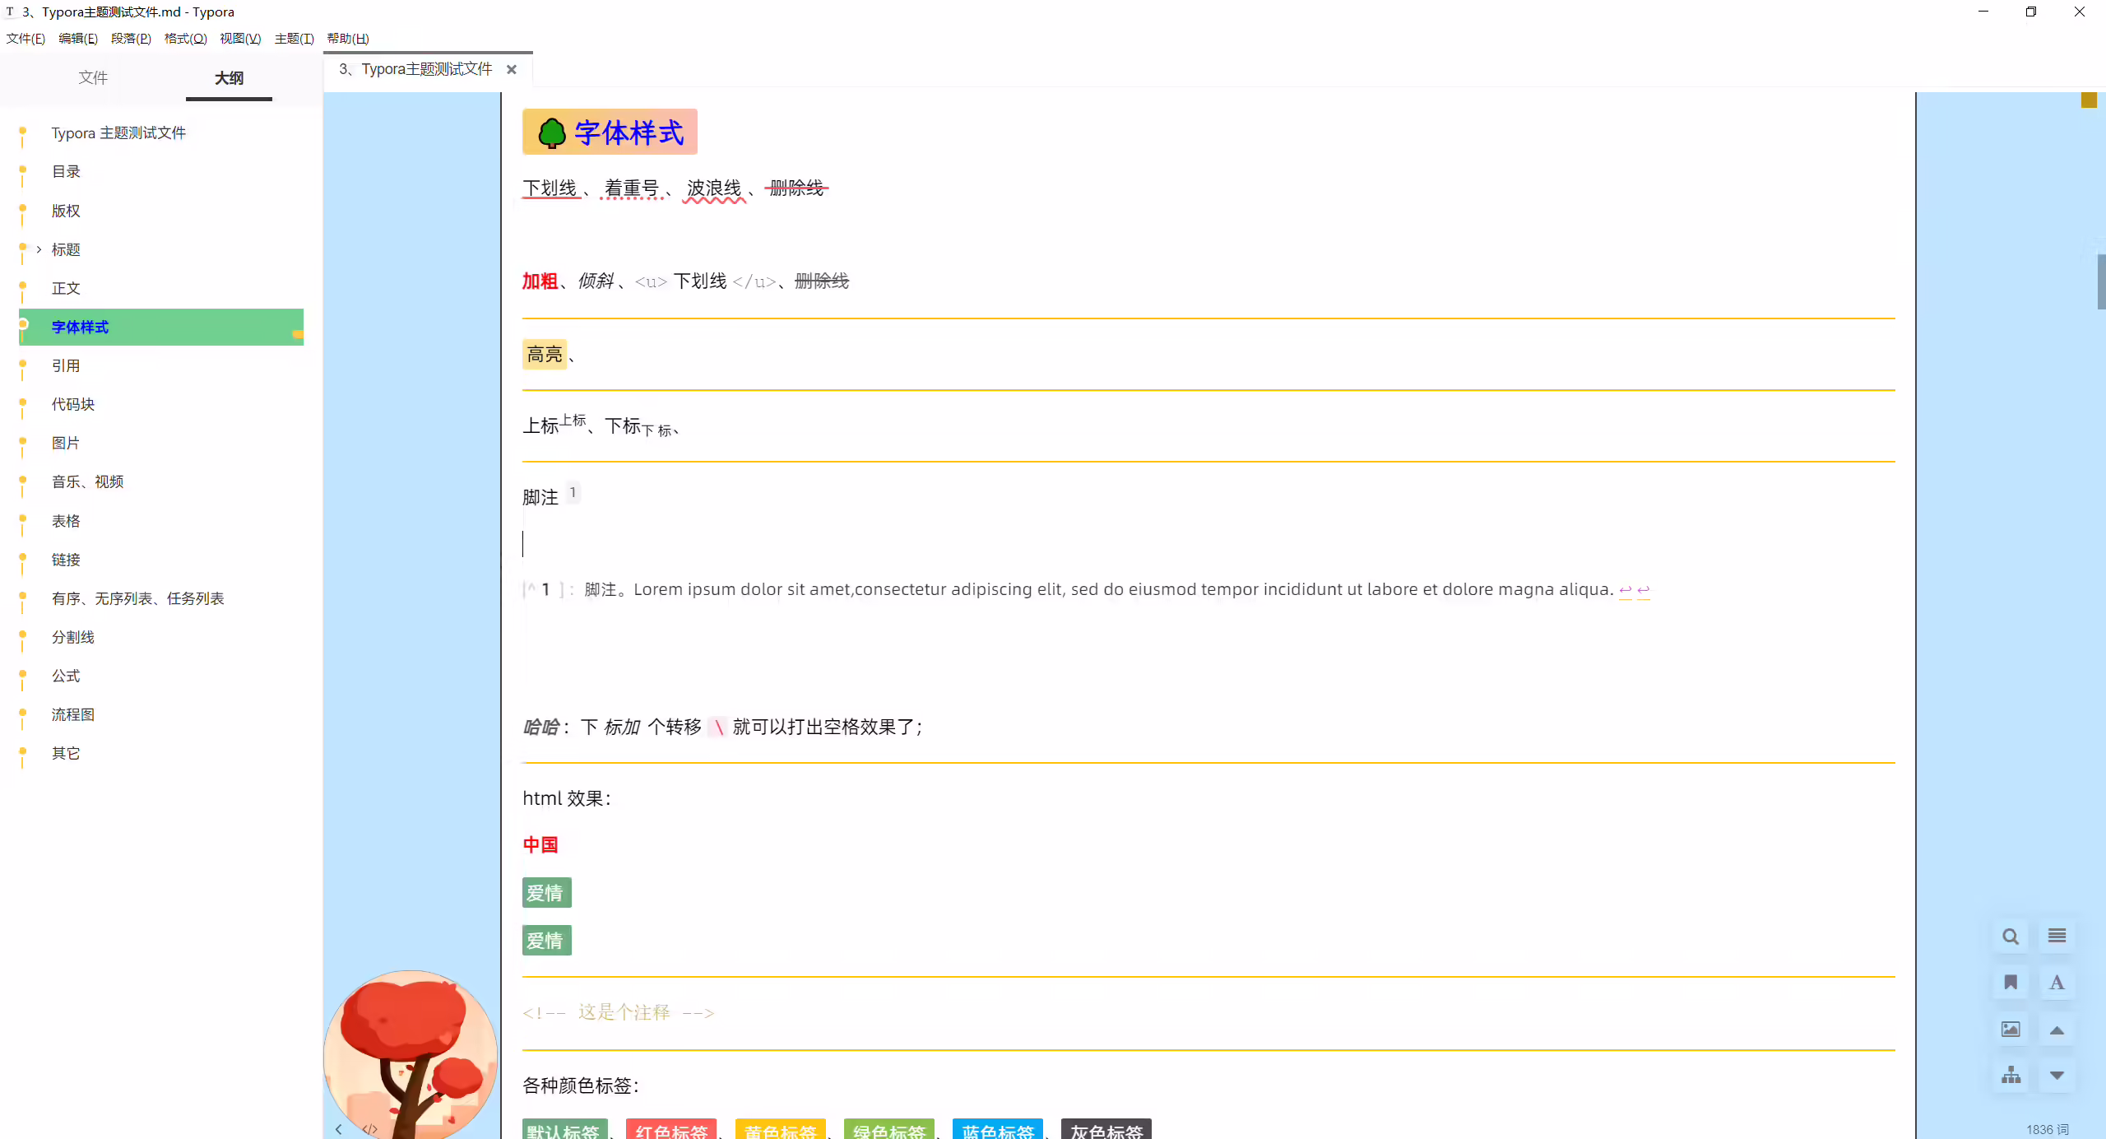Screen dimensions: 2106x1139
Task: Click the vertical scrollbar thumb
Action: (2101, 281)
